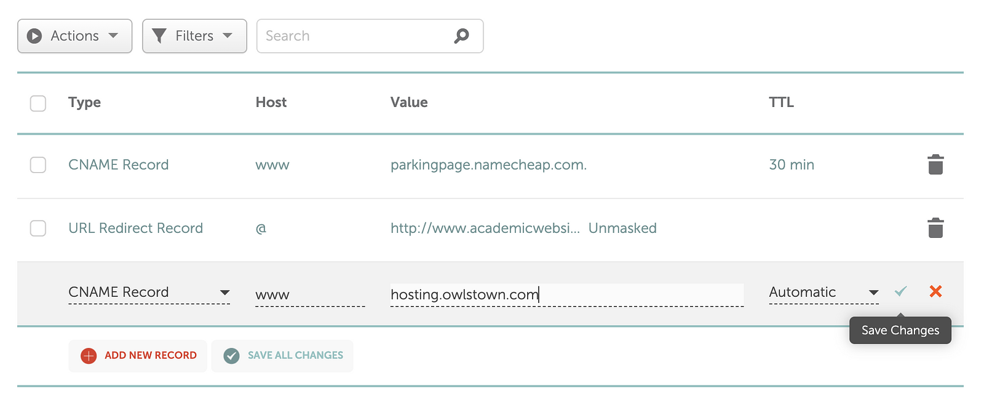The height and width of the screenshot is (413, 984).
Task: Toggle the select-all checkbox in header
Action: pos(38,103)
